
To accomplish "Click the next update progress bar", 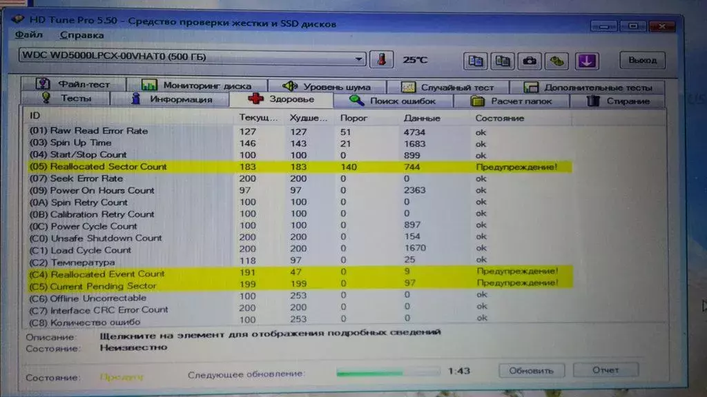I will click(x=388, y=372).
